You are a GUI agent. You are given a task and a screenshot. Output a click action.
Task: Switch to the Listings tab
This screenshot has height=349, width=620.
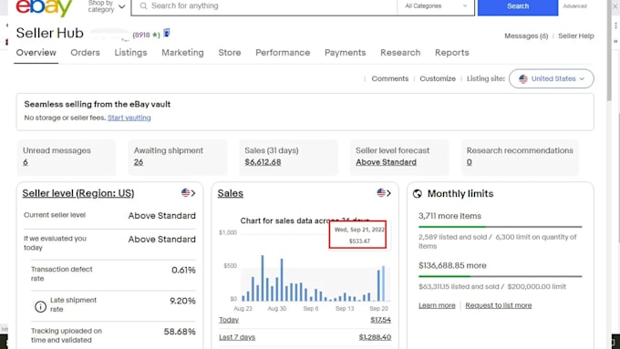click(x=130, y=53)
